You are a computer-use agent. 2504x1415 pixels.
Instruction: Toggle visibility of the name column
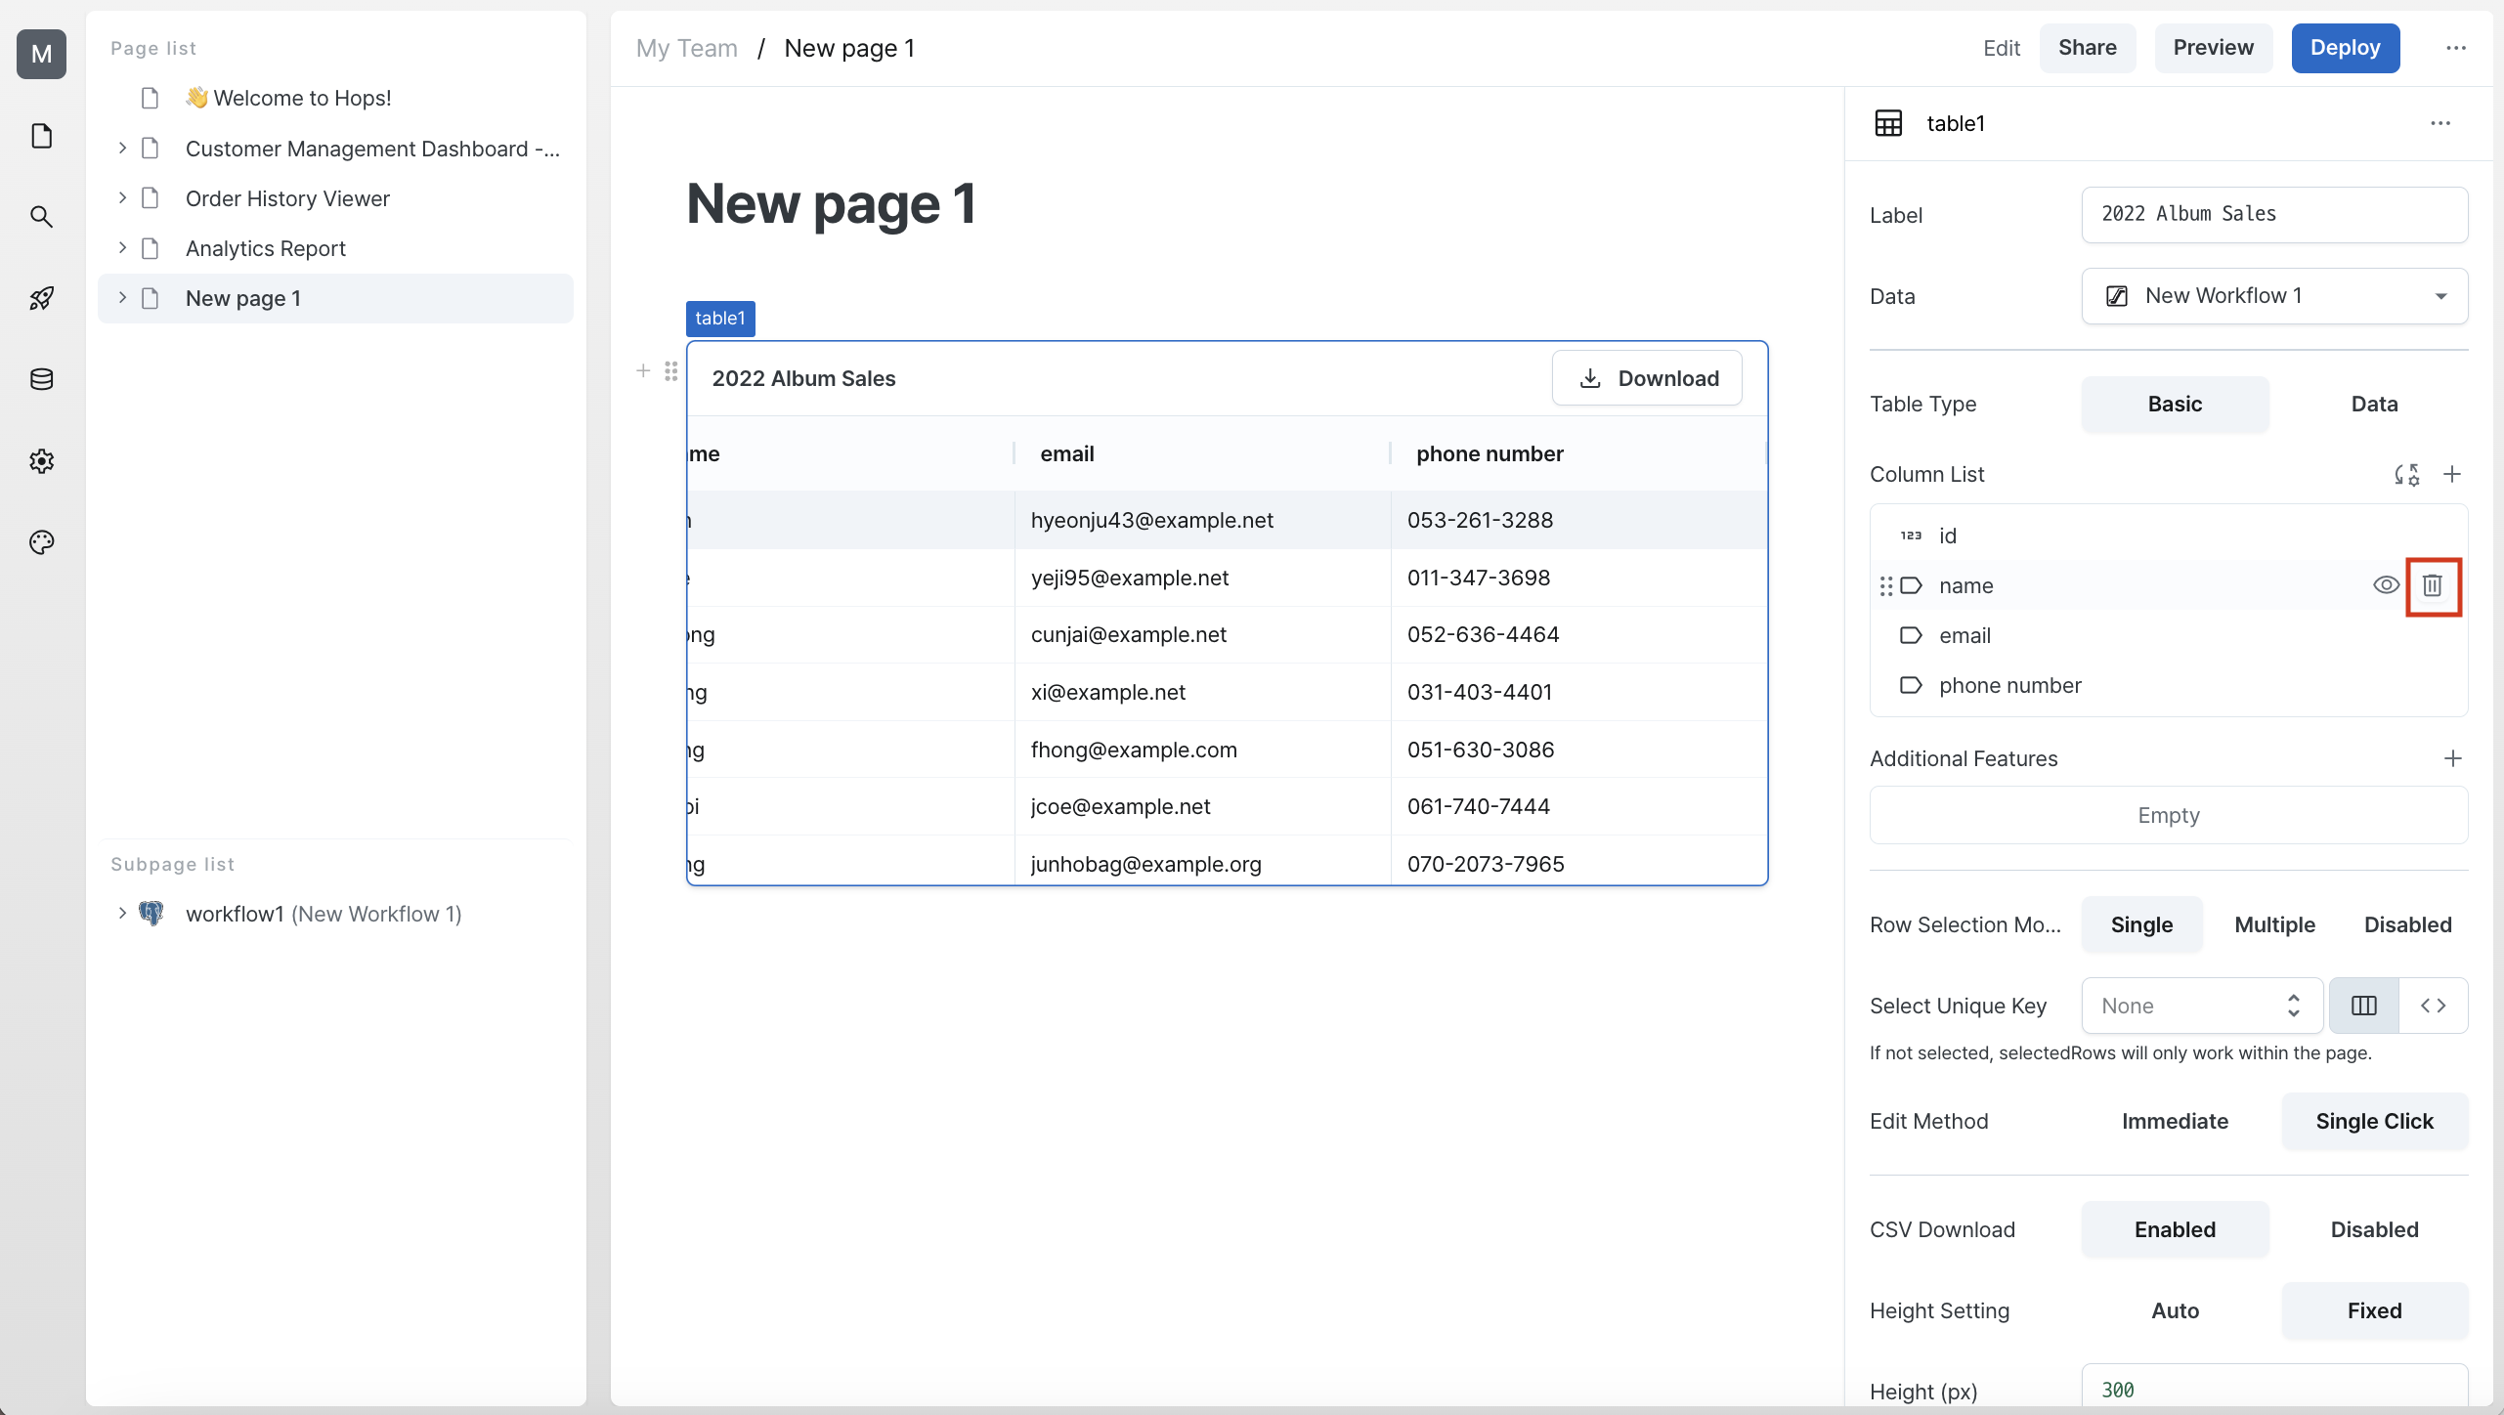point(2386,585)
